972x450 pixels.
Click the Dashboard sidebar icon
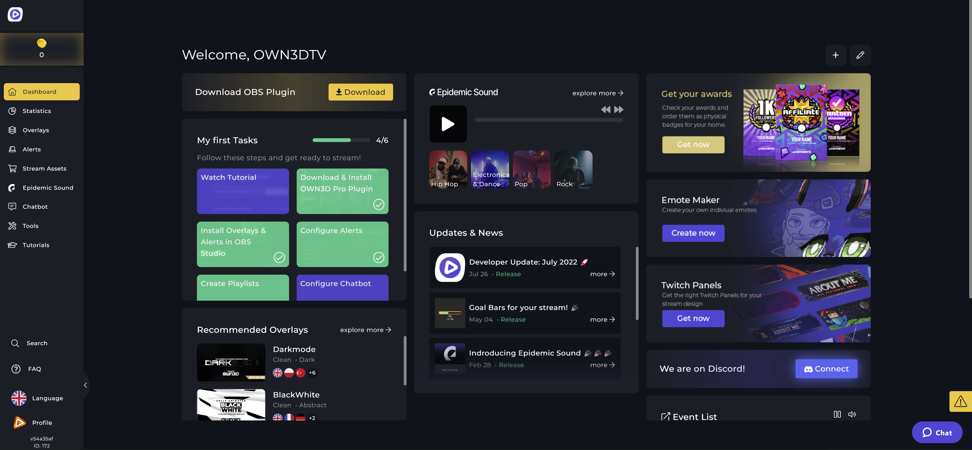pos(12,92)
